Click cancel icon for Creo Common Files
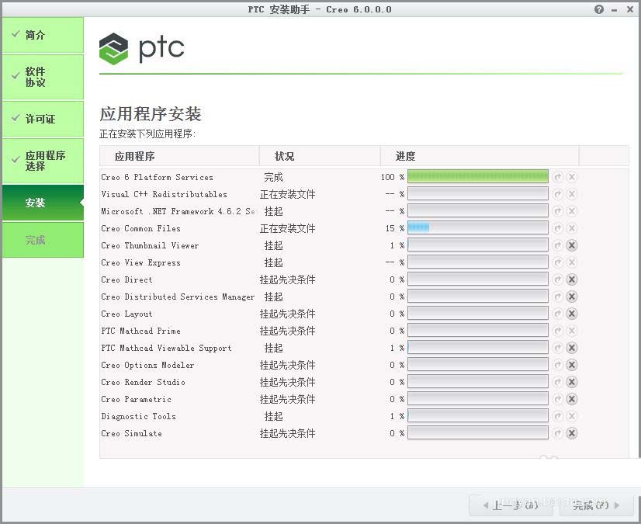 pos(571,228)
